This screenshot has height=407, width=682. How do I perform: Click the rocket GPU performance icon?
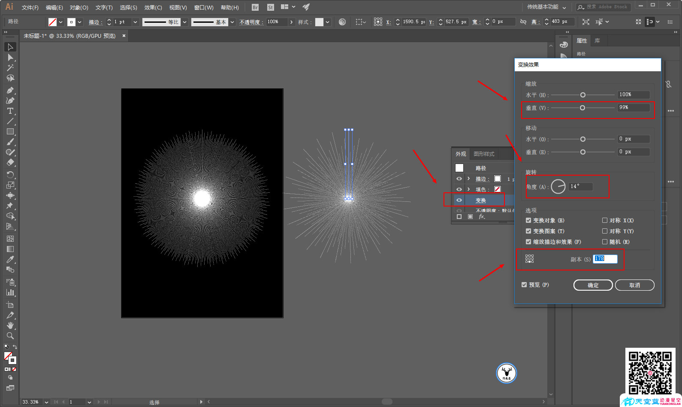coord(306,7)
